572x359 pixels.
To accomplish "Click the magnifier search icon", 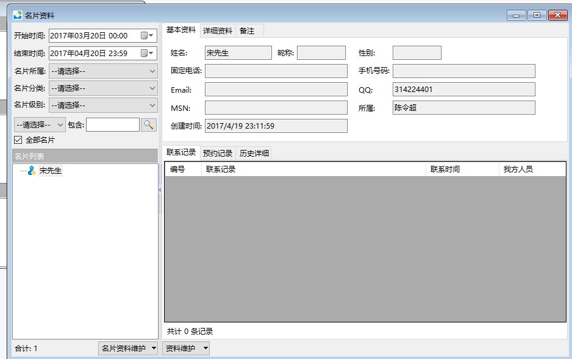I will tap(149, 124).
